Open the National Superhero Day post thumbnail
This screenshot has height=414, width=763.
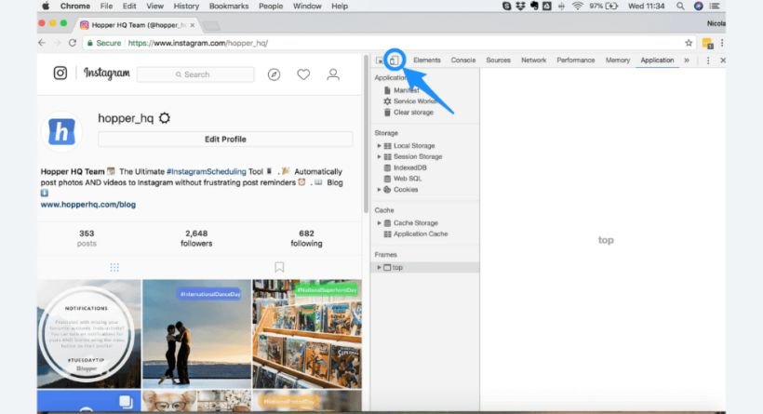307,334
